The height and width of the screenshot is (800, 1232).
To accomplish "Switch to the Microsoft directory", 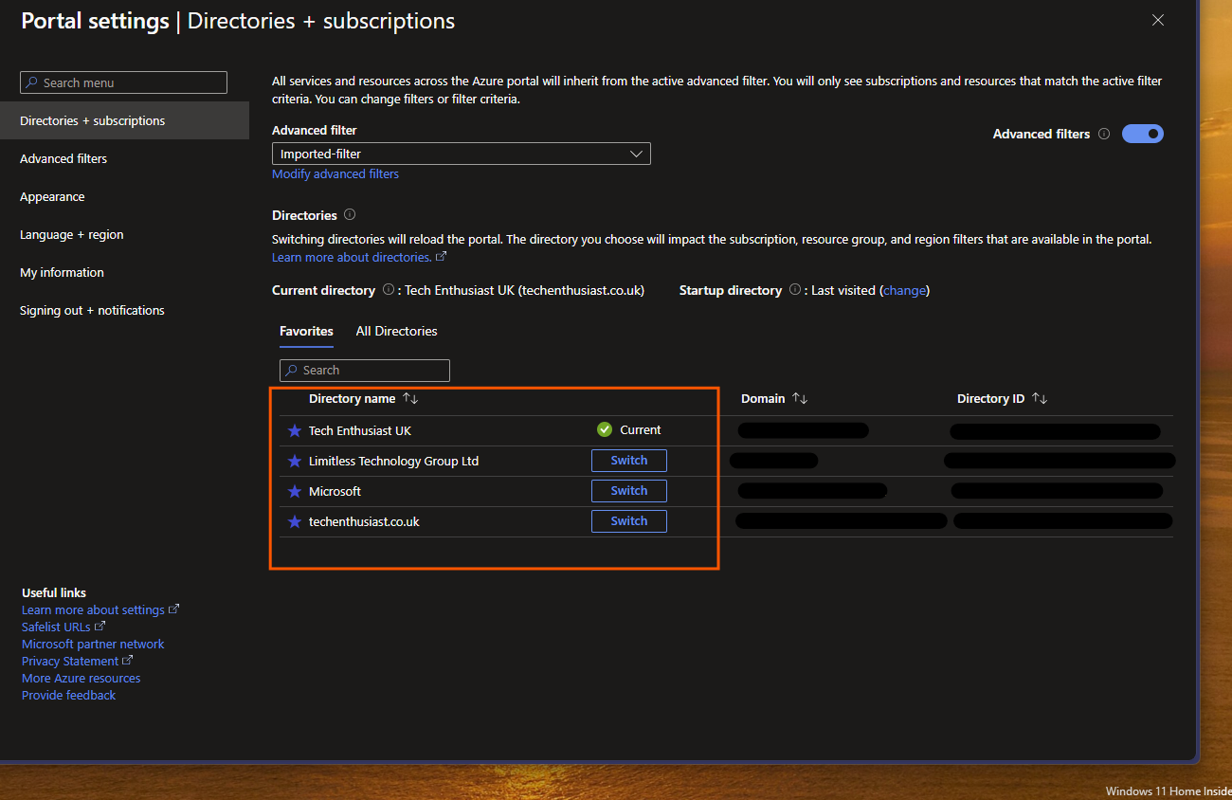I will coord(629,491).
